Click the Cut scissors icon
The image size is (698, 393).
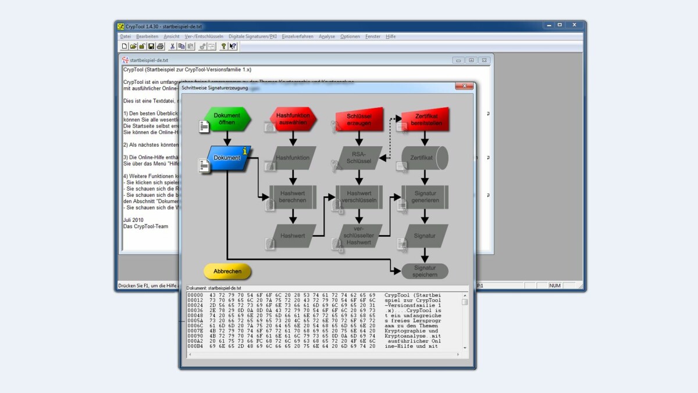(173, 46)
